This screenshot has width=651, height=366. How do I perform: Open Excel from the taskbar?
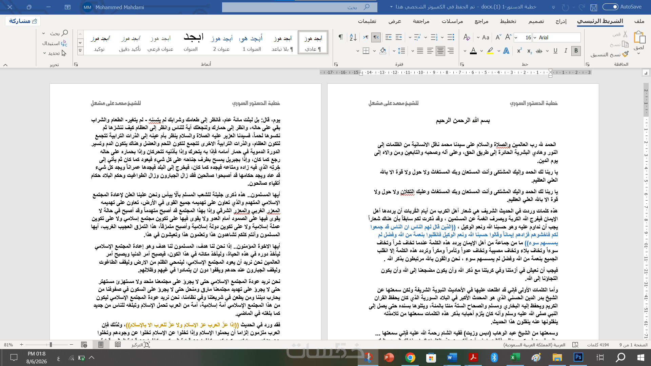[515, 358]
